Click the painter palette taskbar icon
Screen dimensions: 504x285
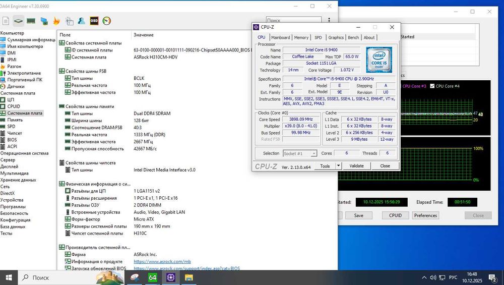click(135, 277)
